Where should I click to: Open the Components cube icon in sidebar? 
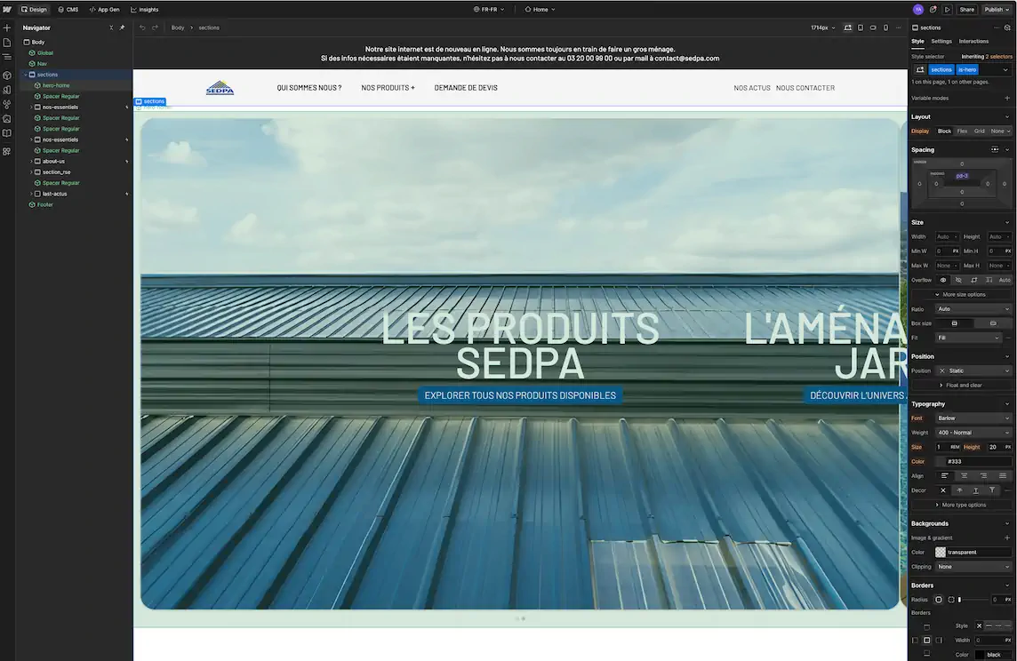coord(7,76)
